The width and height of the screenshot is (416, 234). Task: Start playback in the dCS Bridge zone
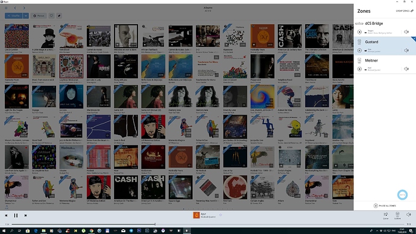click(359, 32)
